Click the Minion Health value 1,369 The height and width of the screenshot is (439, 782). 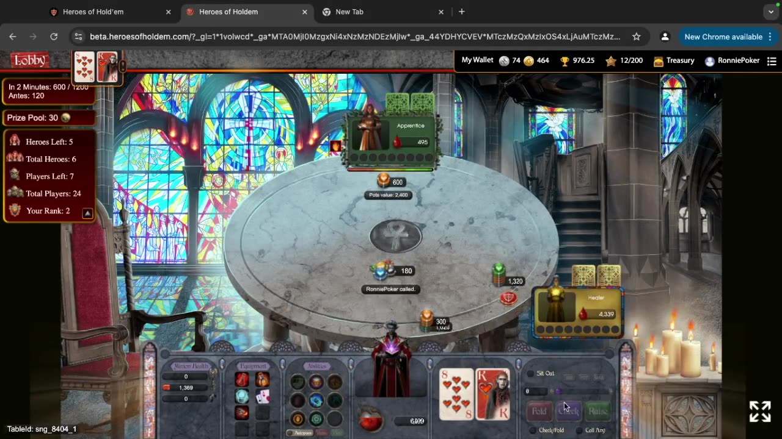[186, 388]
